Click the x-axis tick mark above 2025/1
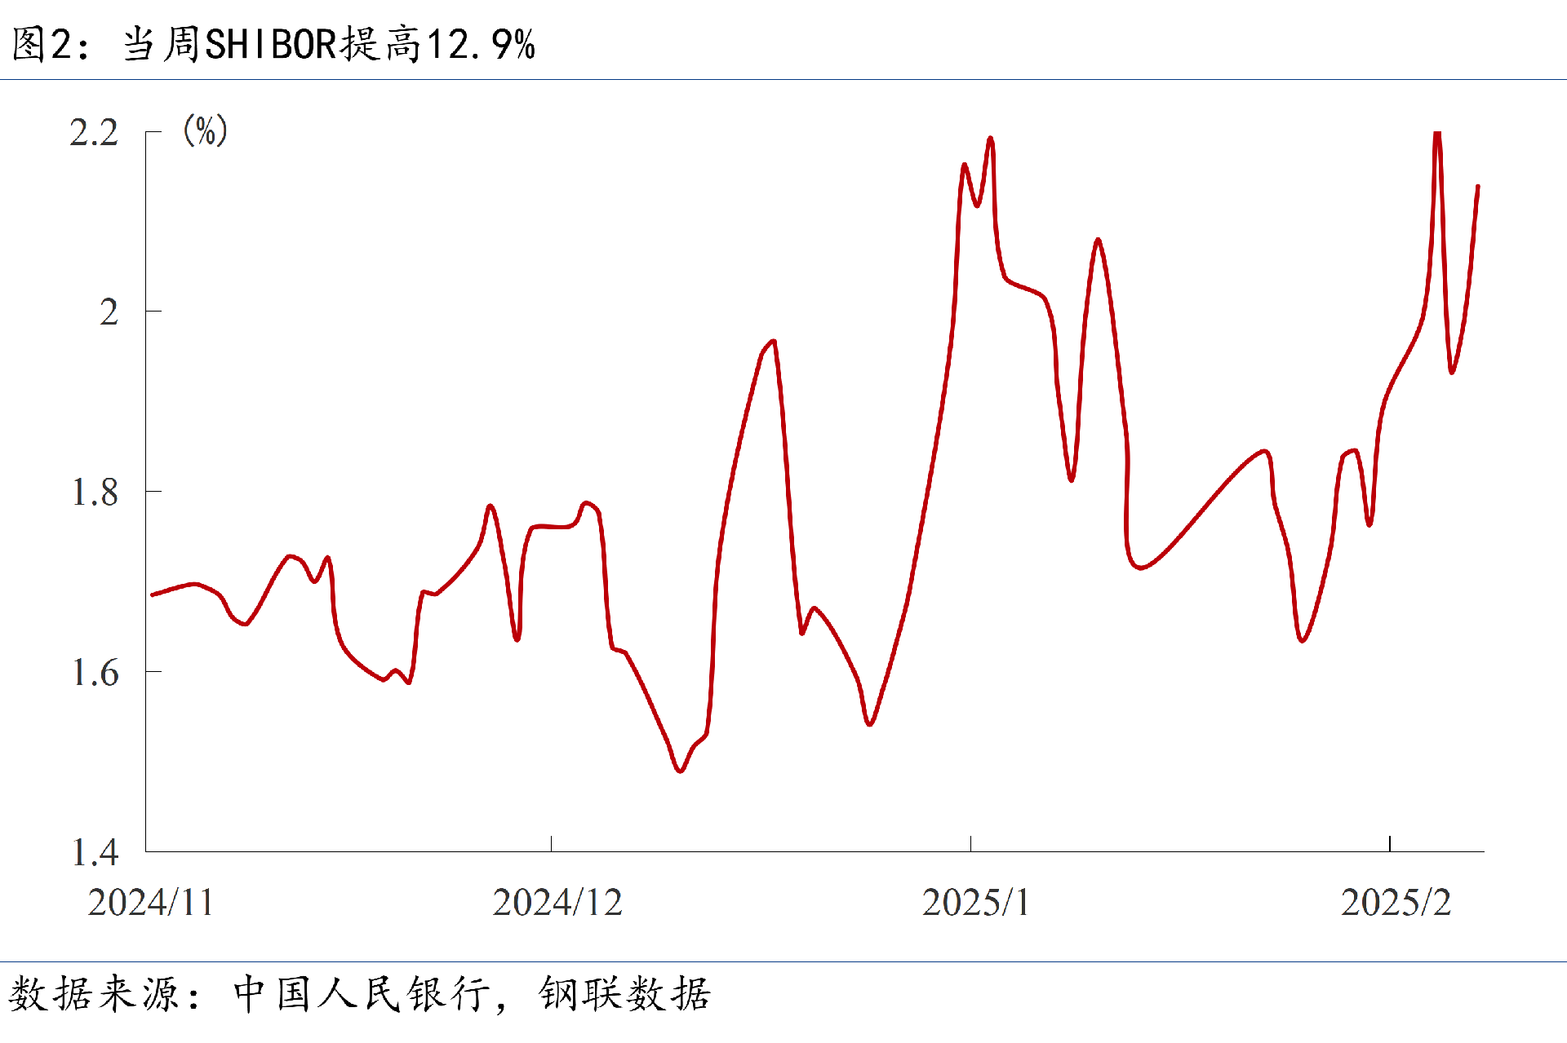 point(970,843)
